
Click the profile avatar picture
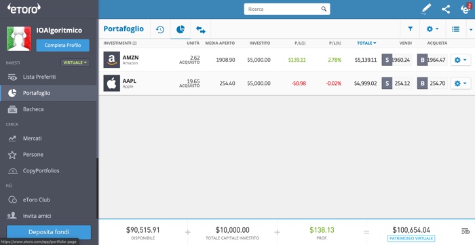pyautogui.click(x=19, y=39)
